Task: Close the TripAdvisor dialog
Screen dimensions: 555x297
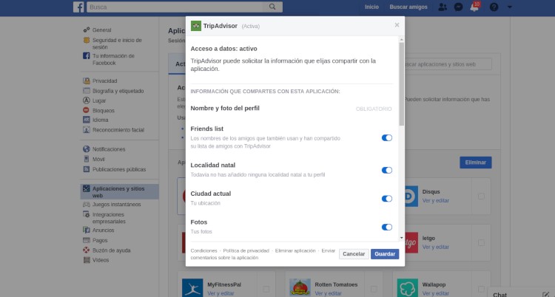Action: [x=397, y=25]
